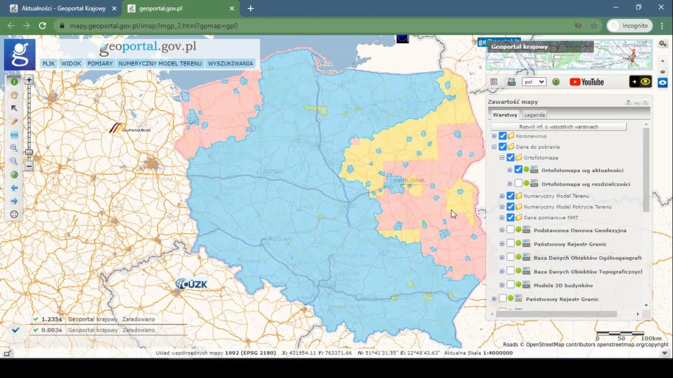Switch to the Legenda tab
Image resolution: width=673 pixels, height=378 pixels.
point(534,114)
